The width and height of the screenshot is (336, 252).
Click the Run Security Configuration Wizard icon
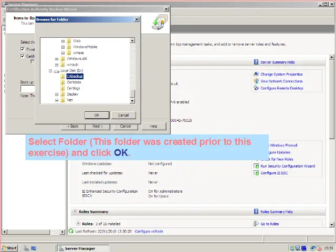[256, 166]
